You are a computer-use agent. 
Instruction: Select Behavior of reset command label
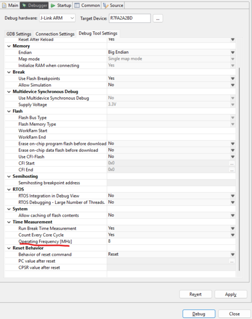45,255
